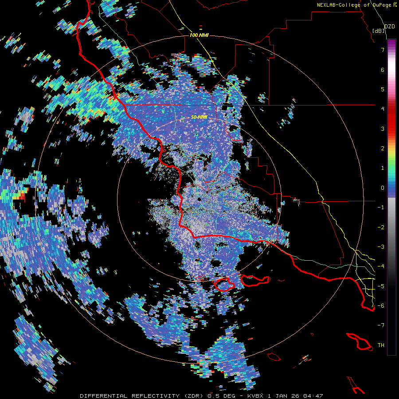Click the DIFFERENTIAL REFLECTIVITY (ZDR) caption text
The image size is (399, 399).
tap(141, 396)
